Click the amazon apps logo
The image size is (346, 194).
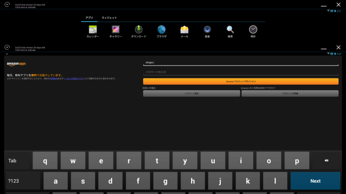pyautogui.click(x=16, y=64)
